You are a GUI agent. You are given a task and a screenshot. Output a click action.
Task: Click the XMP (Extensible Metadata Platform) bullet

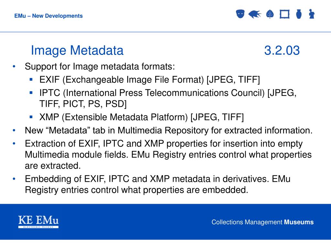click(x=142, y=117)
